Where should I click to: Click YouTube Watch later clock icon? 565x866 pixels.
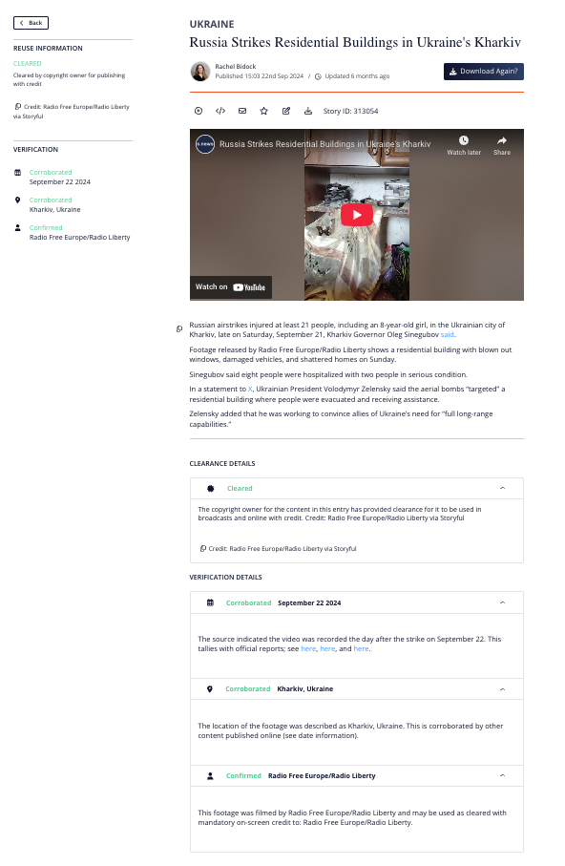coord(464,141)
